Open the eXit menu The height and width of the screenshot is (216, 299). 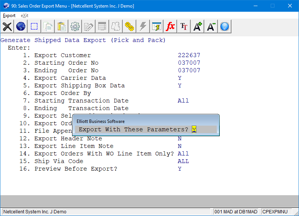coord(25,16)
